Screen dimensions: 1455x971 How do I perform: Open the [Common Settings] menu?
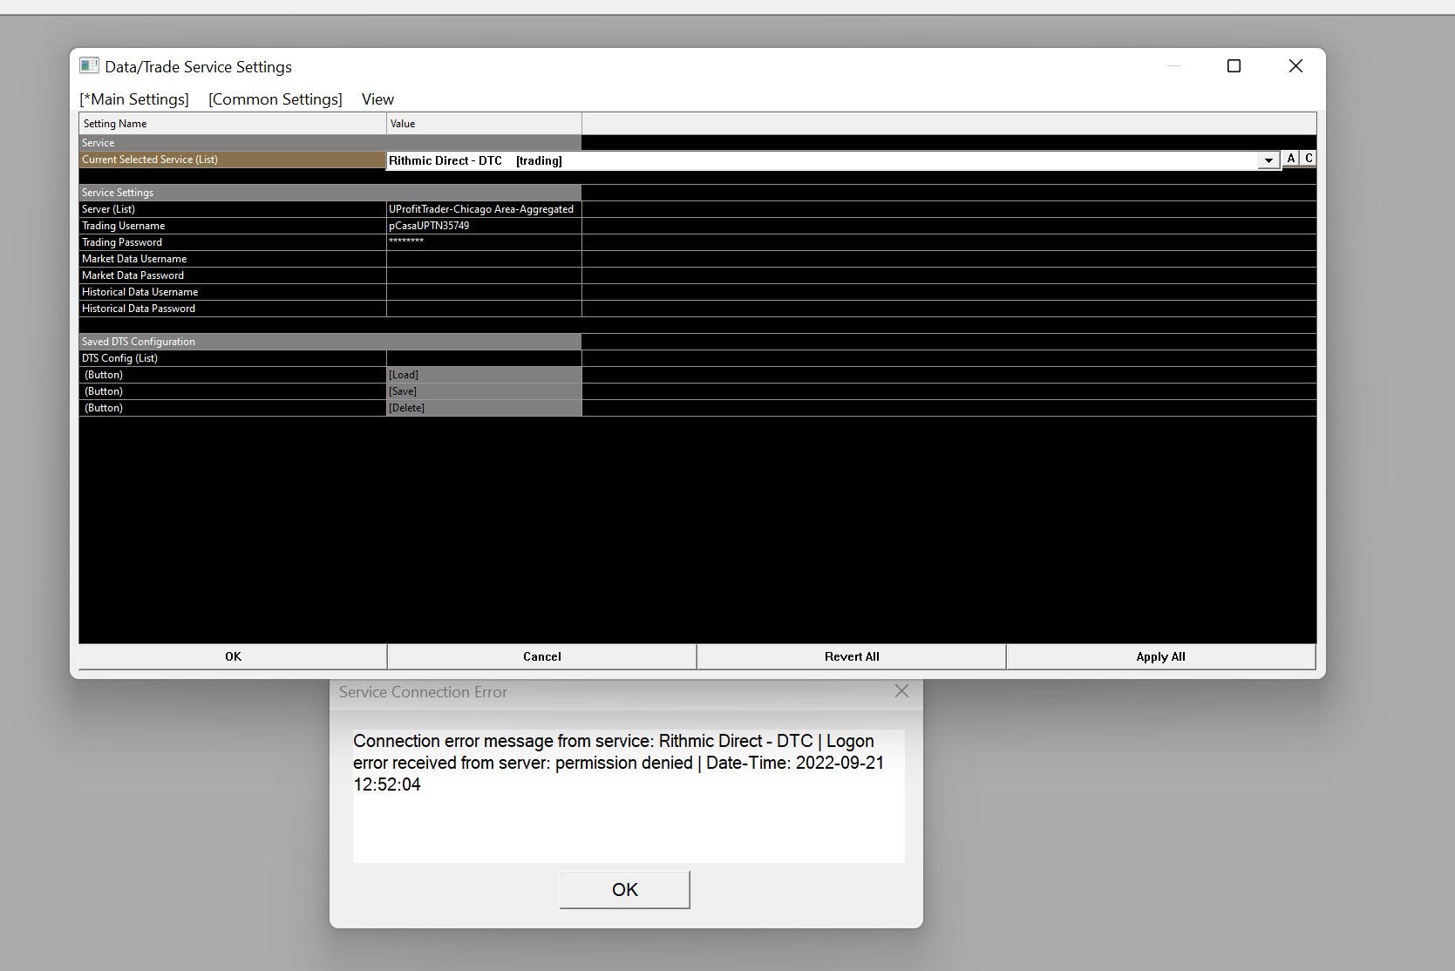[275, 99]
